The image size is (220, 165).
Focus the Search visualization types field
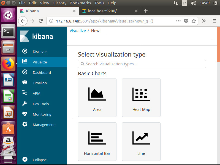point(142,64)
